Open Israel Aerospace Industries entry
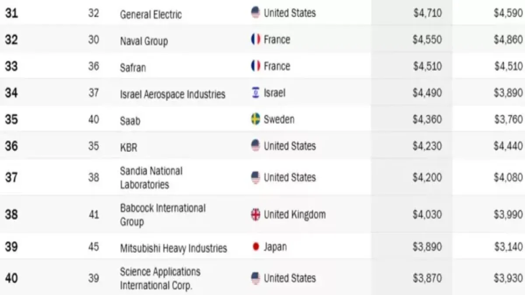This screenshot has width=525, height=295. (x=172, y=94)
